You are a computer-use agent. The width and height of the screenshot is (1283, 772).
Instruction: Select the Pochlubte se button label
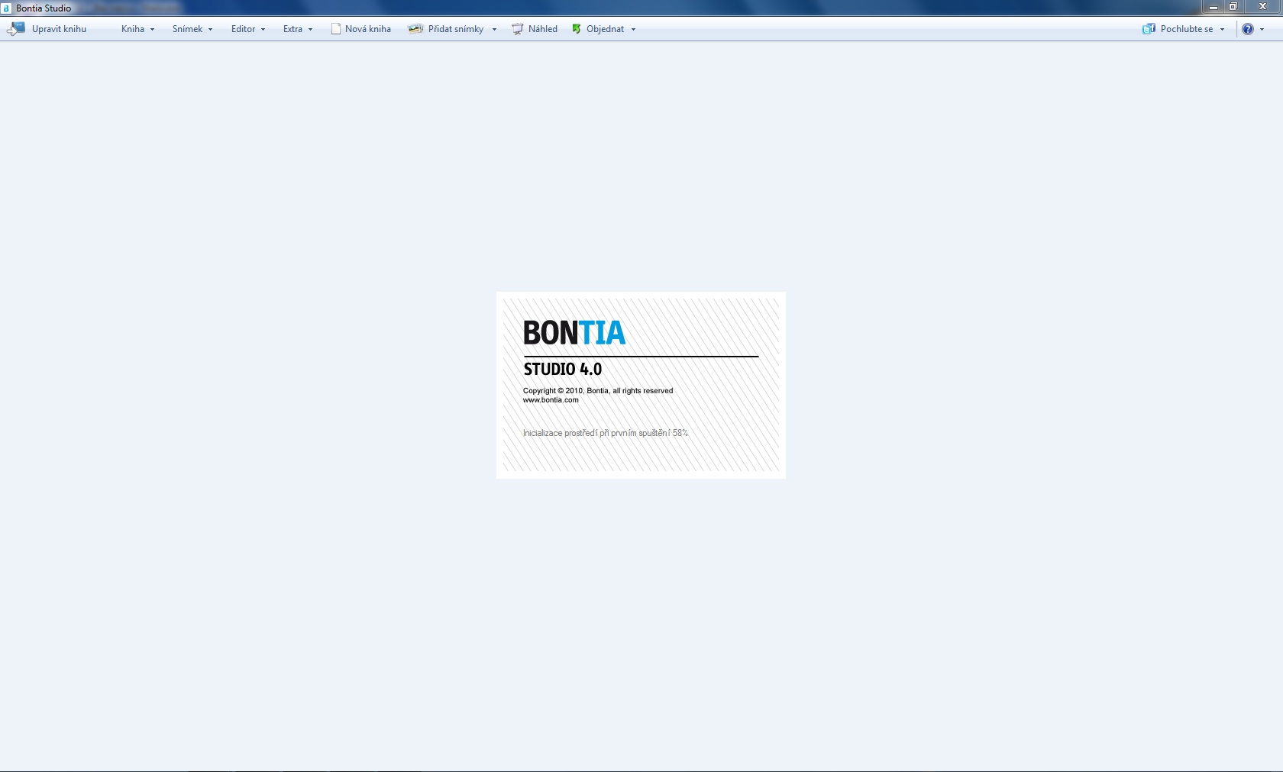pyautogui.click(x=1187, y=29)
